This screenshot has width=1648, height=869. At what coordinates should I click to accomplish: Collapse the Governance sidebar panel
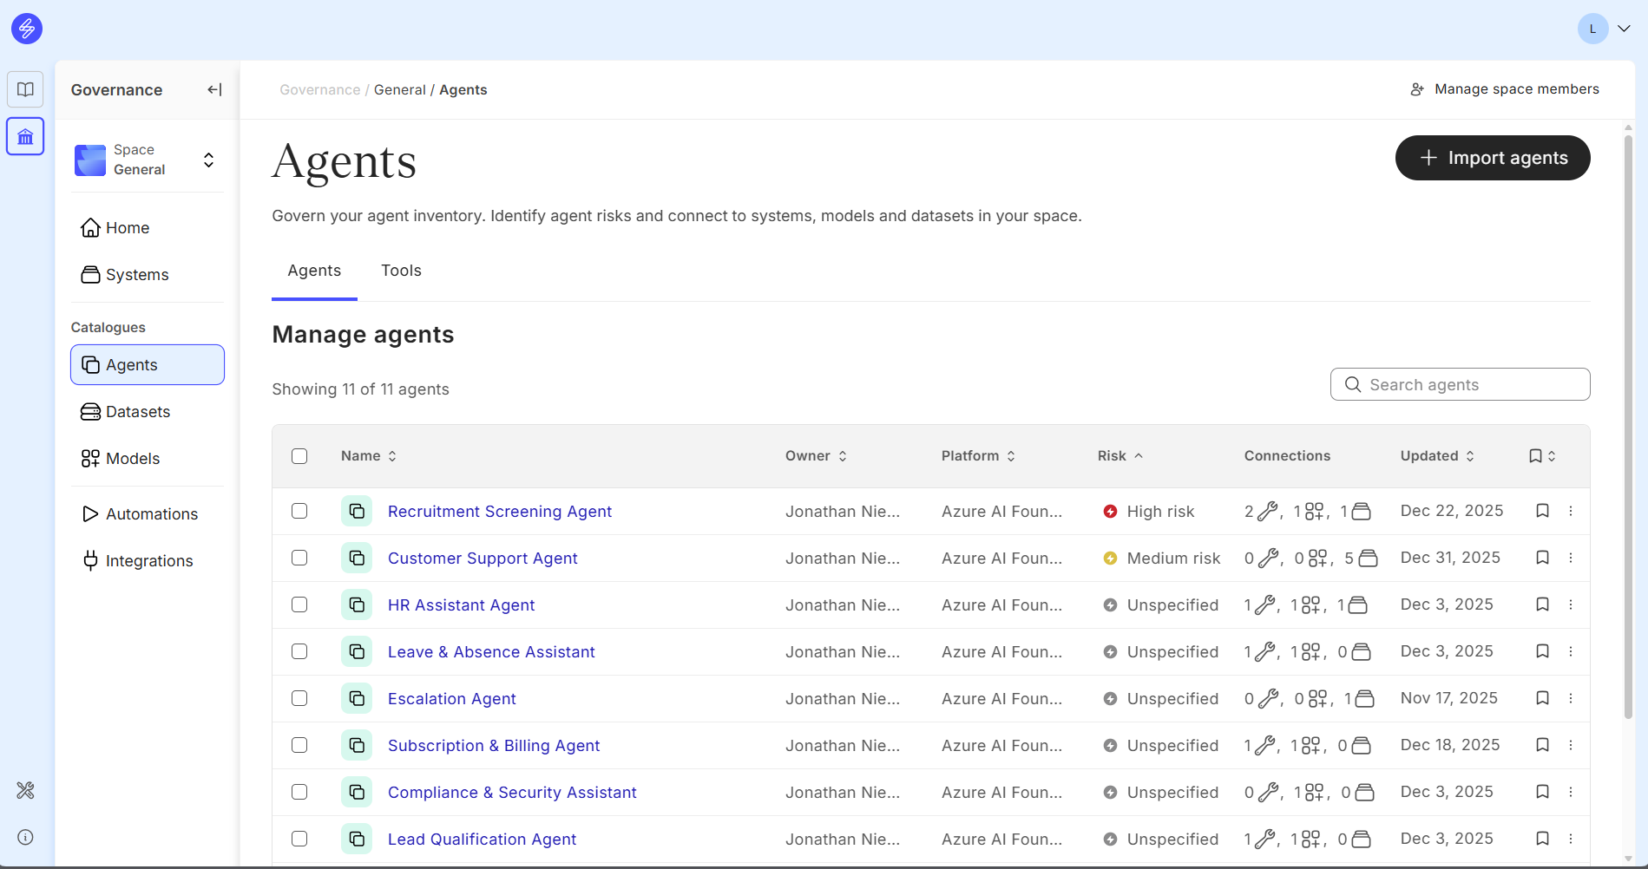[214, 89]
